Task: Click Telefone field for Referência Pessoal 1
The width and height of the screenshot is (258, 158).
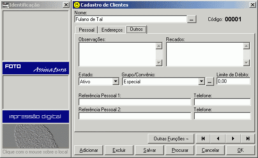Action: 222,102
